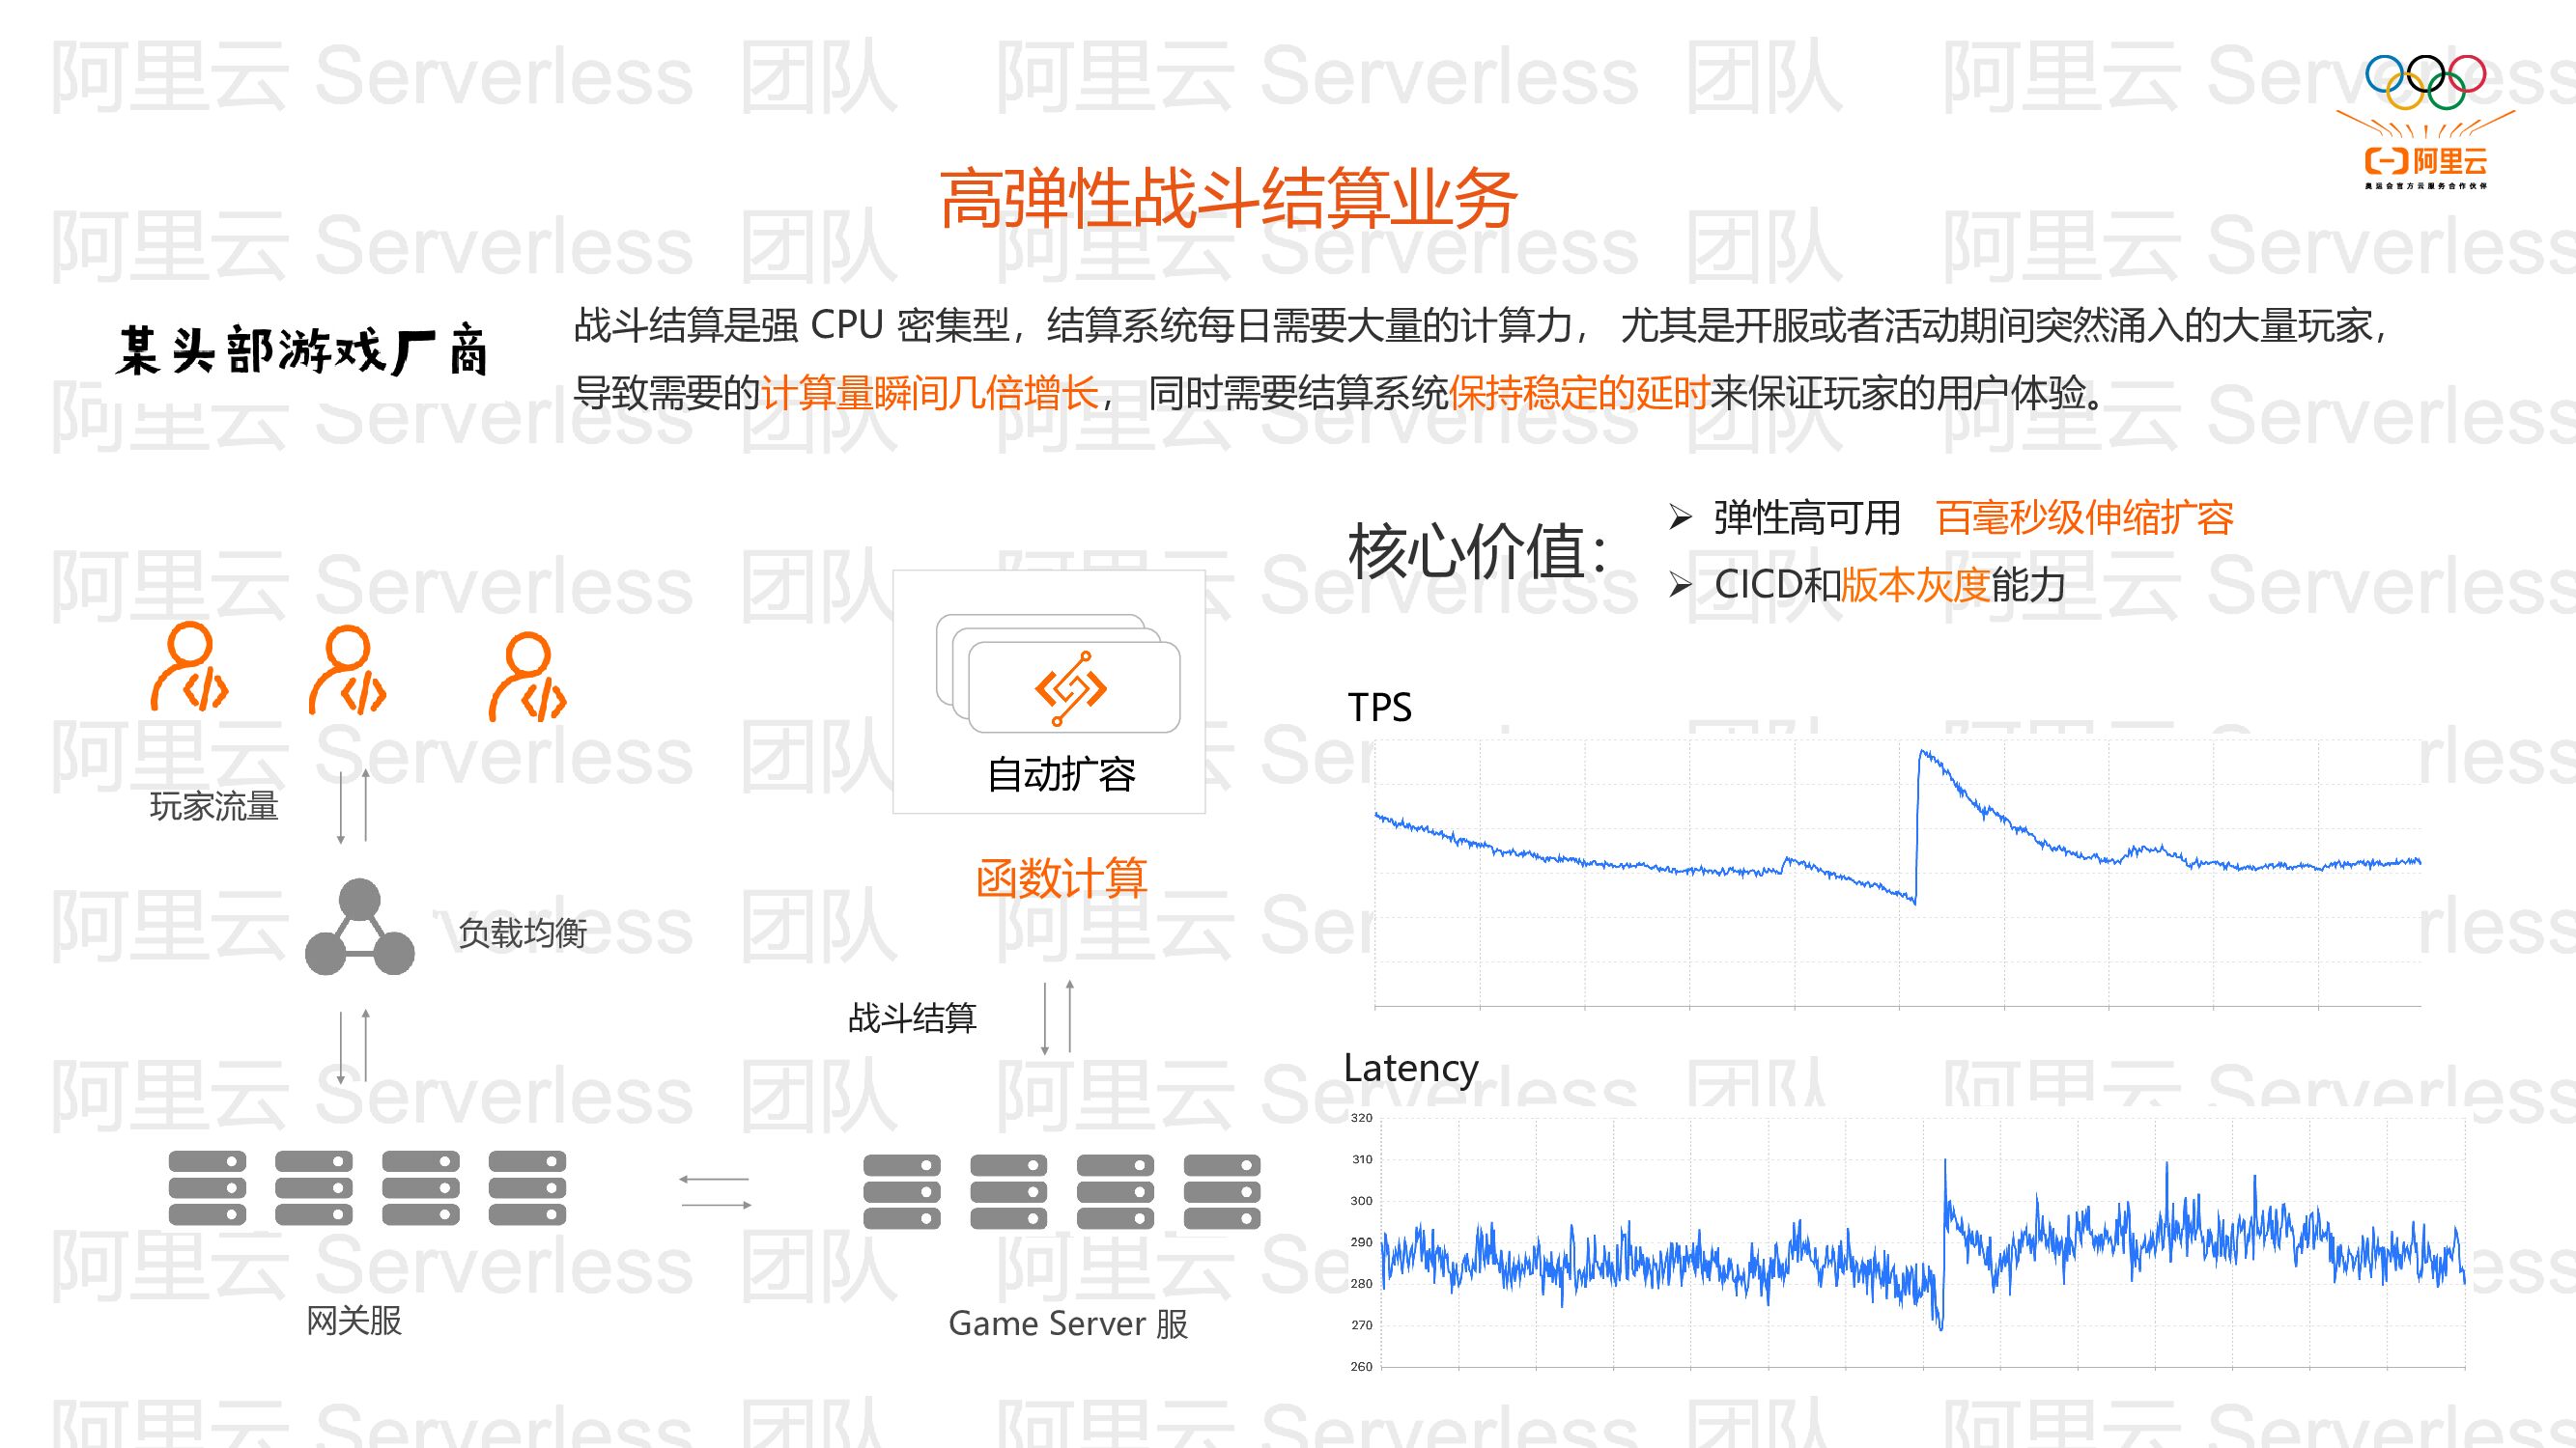Click the 百毫秒级伸缩扩容 highlighted text
The image size is (2576, 1448).
2084,517
